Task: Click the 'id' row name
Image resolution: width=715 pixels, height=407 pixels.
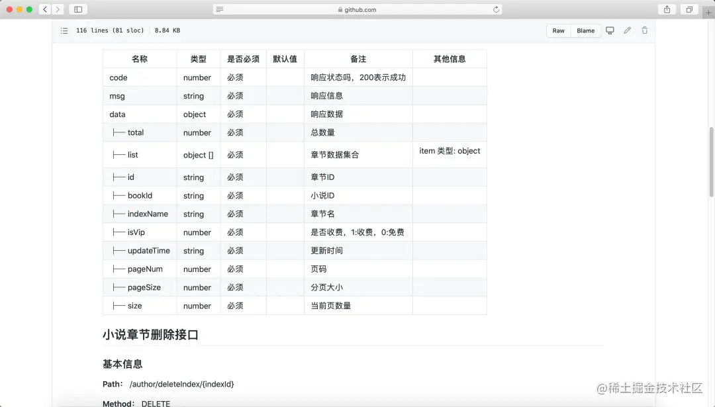Action: point(131,177)
